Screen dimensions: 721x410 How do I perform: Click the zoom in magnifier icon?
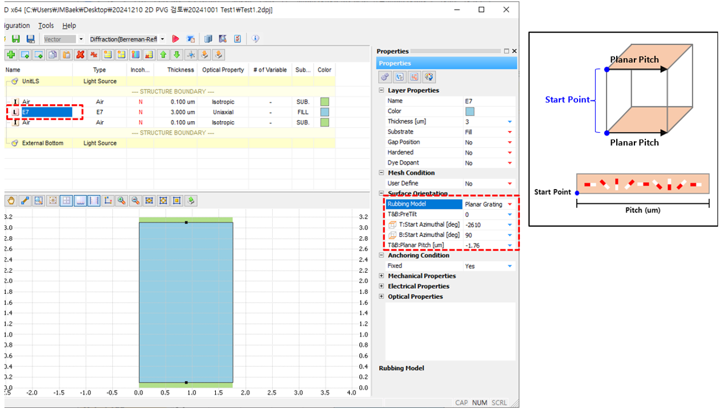121,200
